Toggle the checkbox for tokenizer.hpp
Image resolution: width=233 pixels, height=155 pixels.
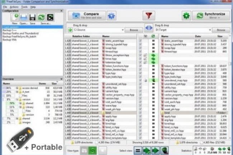click(140, 62)
